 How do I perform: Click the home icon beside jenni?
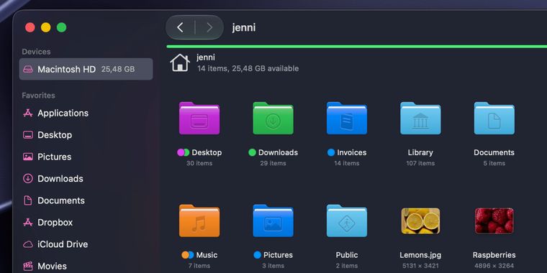[180, 63]
